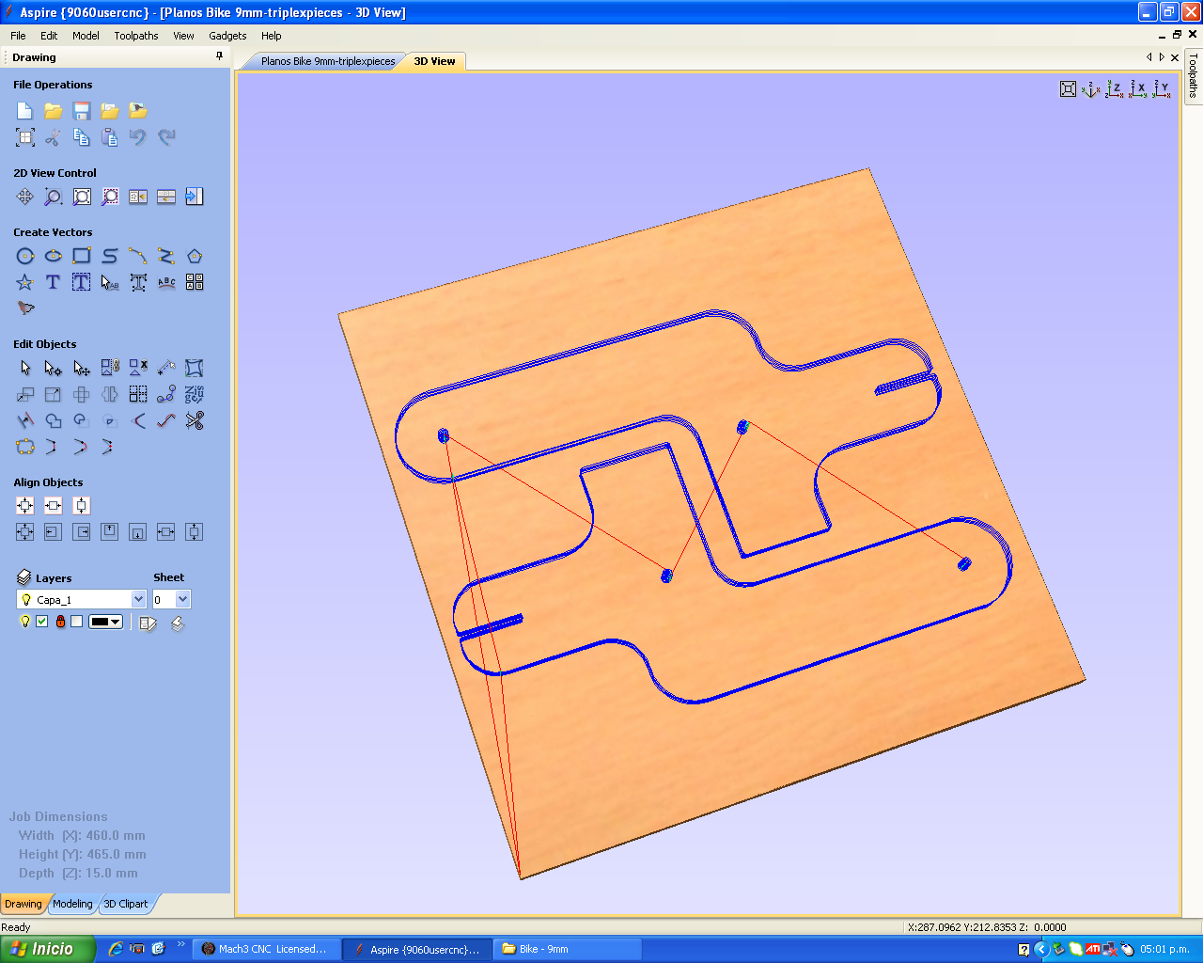Switch to the Modeling tab
Image resolution: width=1203 pixels, height=963 pixels.
click(72, 904)
